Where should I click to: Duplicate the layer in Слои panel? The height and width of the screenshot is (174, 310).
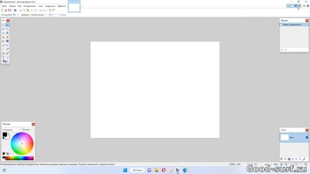tap(289, 159)
